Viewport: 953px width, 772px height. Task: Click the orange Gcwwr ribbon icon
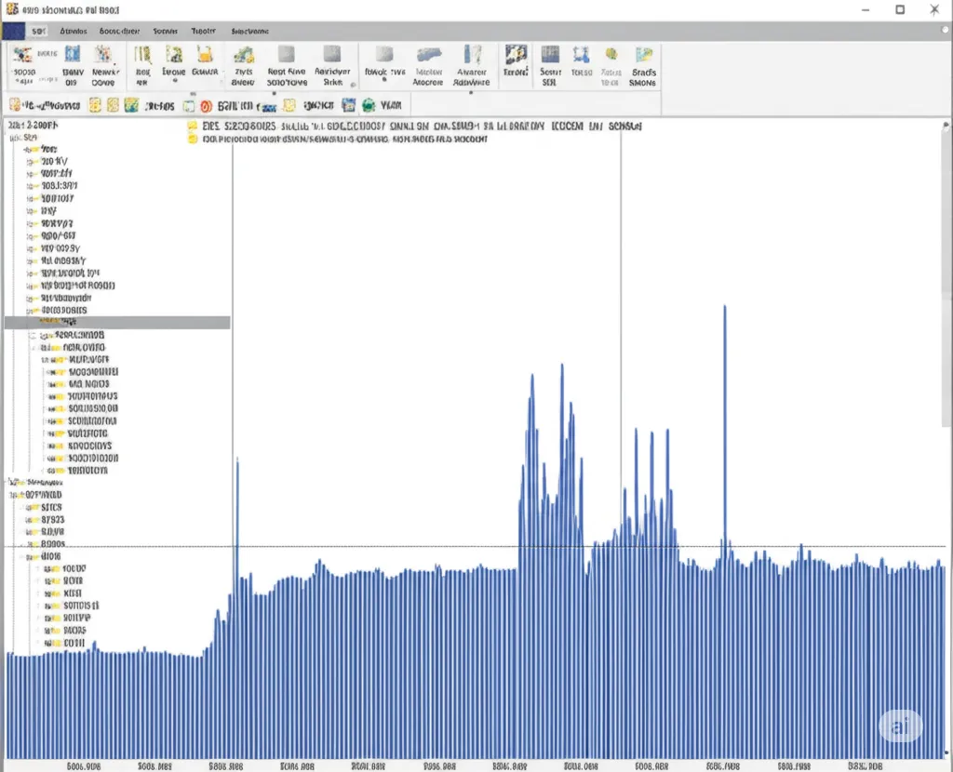(205, 55)
